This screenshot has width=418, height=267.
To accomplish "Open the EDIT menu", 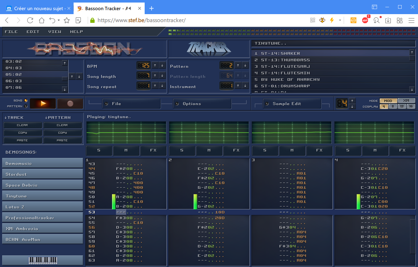I will pyautogui.click(x=33, y=32).
